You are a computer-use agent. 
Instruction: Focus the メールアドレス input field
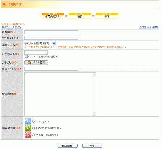click(x=51, y=38)
